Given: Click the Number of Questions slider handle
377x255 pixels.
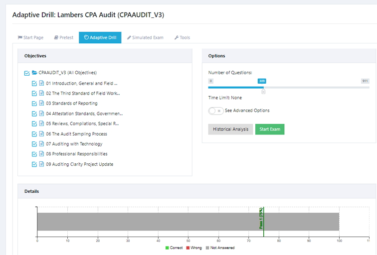Looking at the screenshot, I should (x=263, y=92).
